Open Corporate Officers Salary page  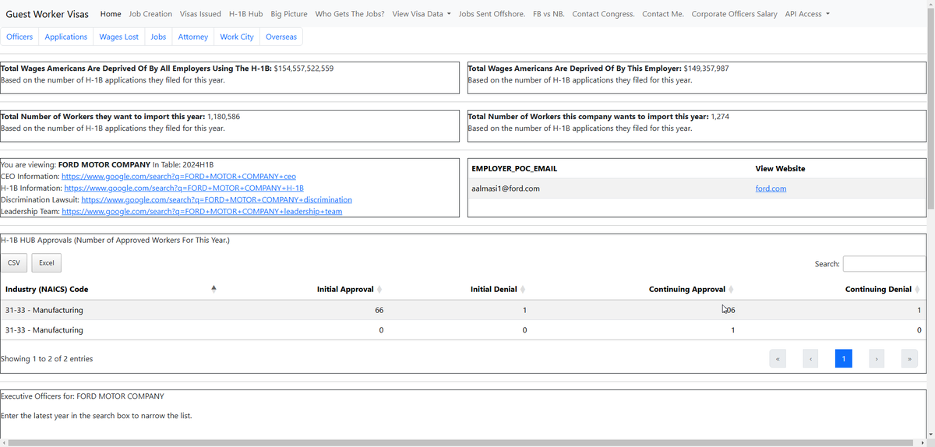(734, 14)
